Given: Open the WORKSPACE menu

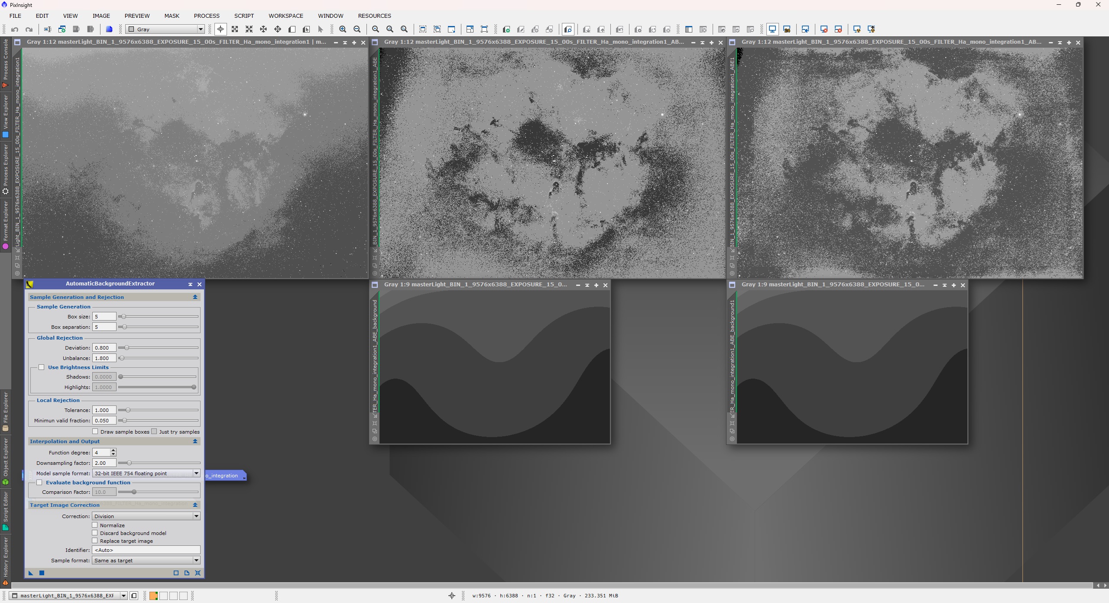Looking at the screenshot, I should pyautogui.click(x=286, y=16).
